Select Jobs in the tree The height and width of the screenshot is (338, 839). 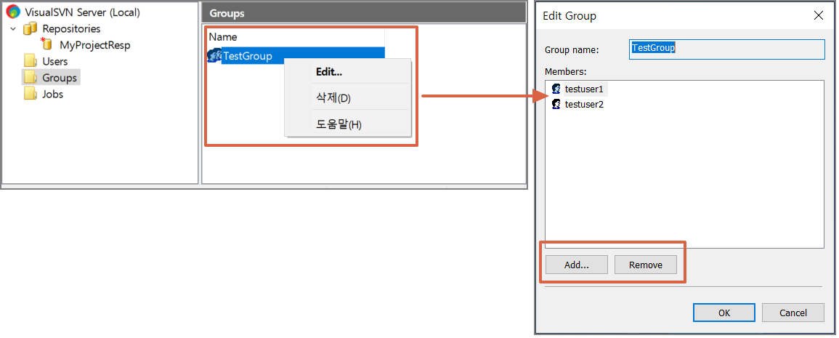pos(52,94)
